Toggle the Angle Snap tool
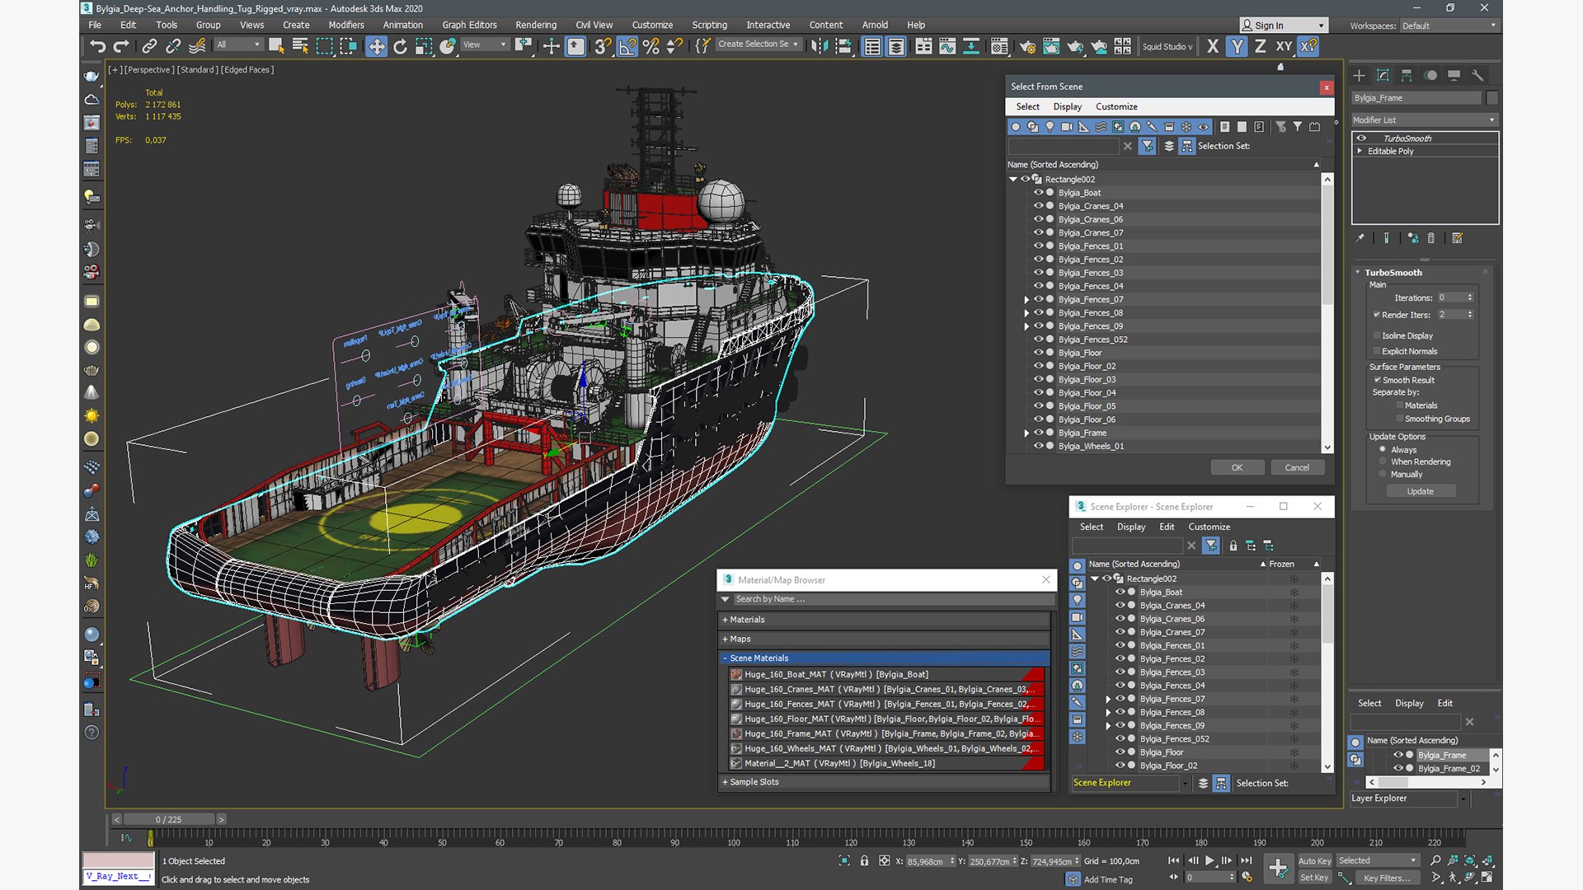This screenshot has height=890, width=1583. click(627, 46)
